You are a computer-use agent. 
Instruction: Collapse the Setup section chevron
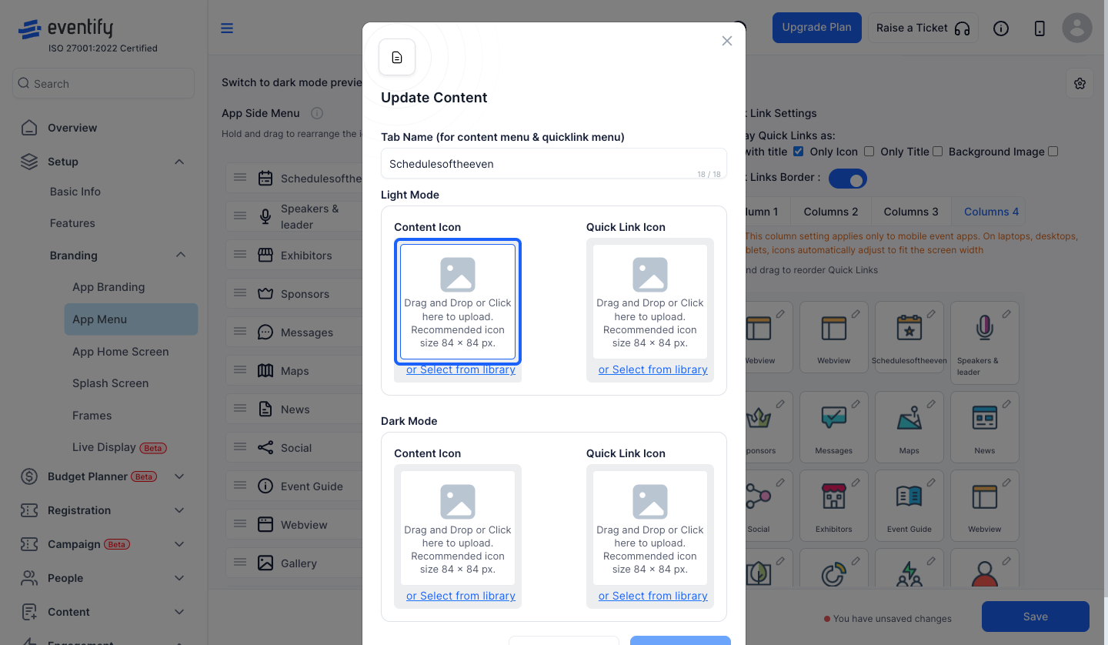click(x=179, y=162)
